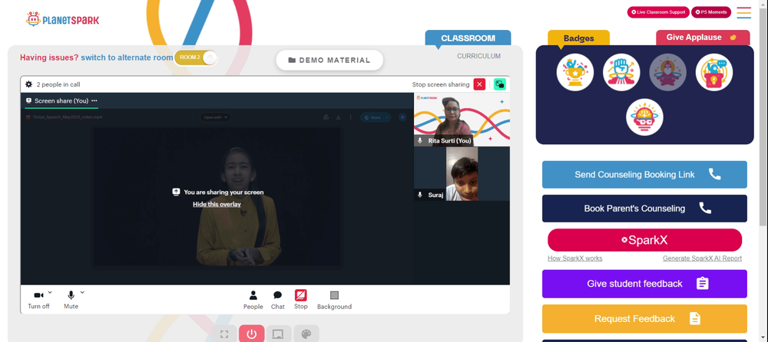Award the trophy star badge
The width and height of the screenshot is (768, 342).
pos(574,72)
